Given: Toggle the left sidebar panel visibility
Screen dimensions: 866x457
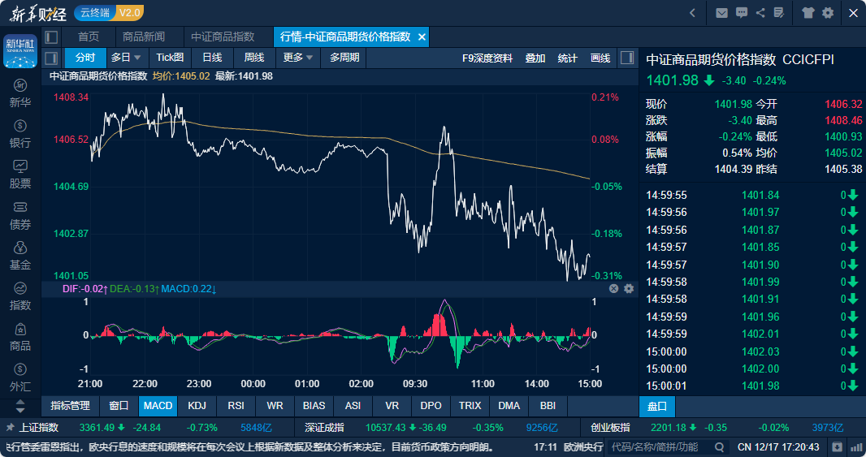Looking at the screenshot, I should click(51, 37).
